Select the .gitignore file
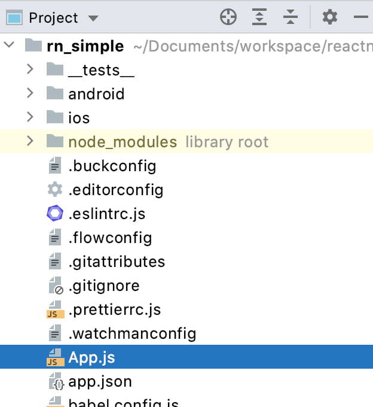Viewport: 373px width, 407px height. pos(104,286)
